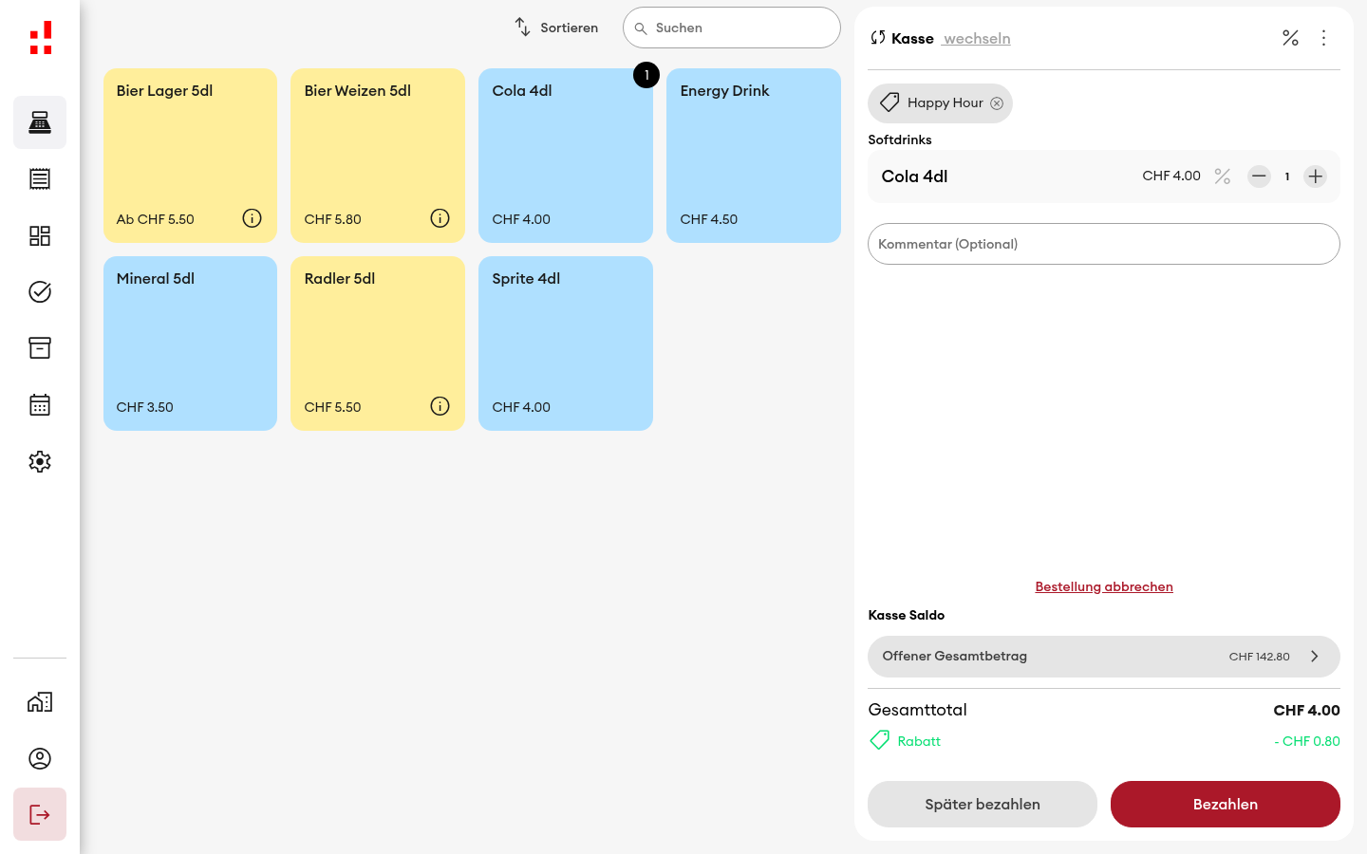1367x854 pixels.
Task: Click the wechseln link beside Kasse
Action: (x=977, y=39)
